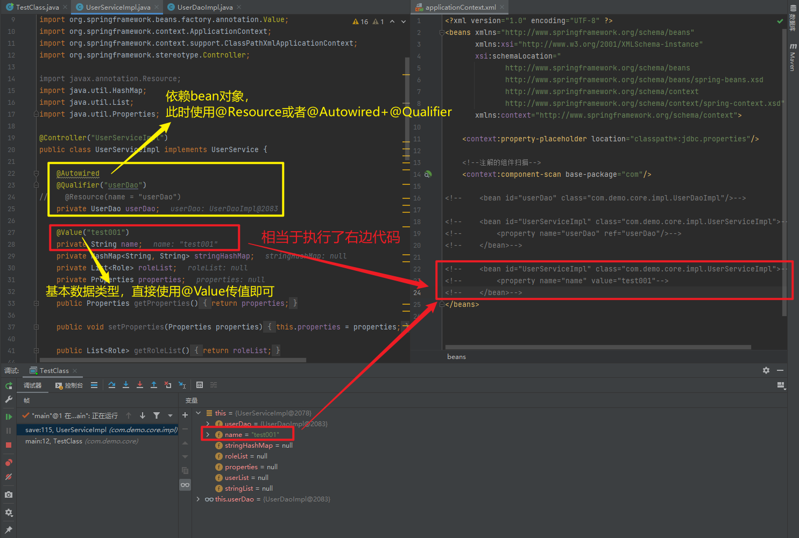Resume the paused program
The image size is (799, 538).
9,417
